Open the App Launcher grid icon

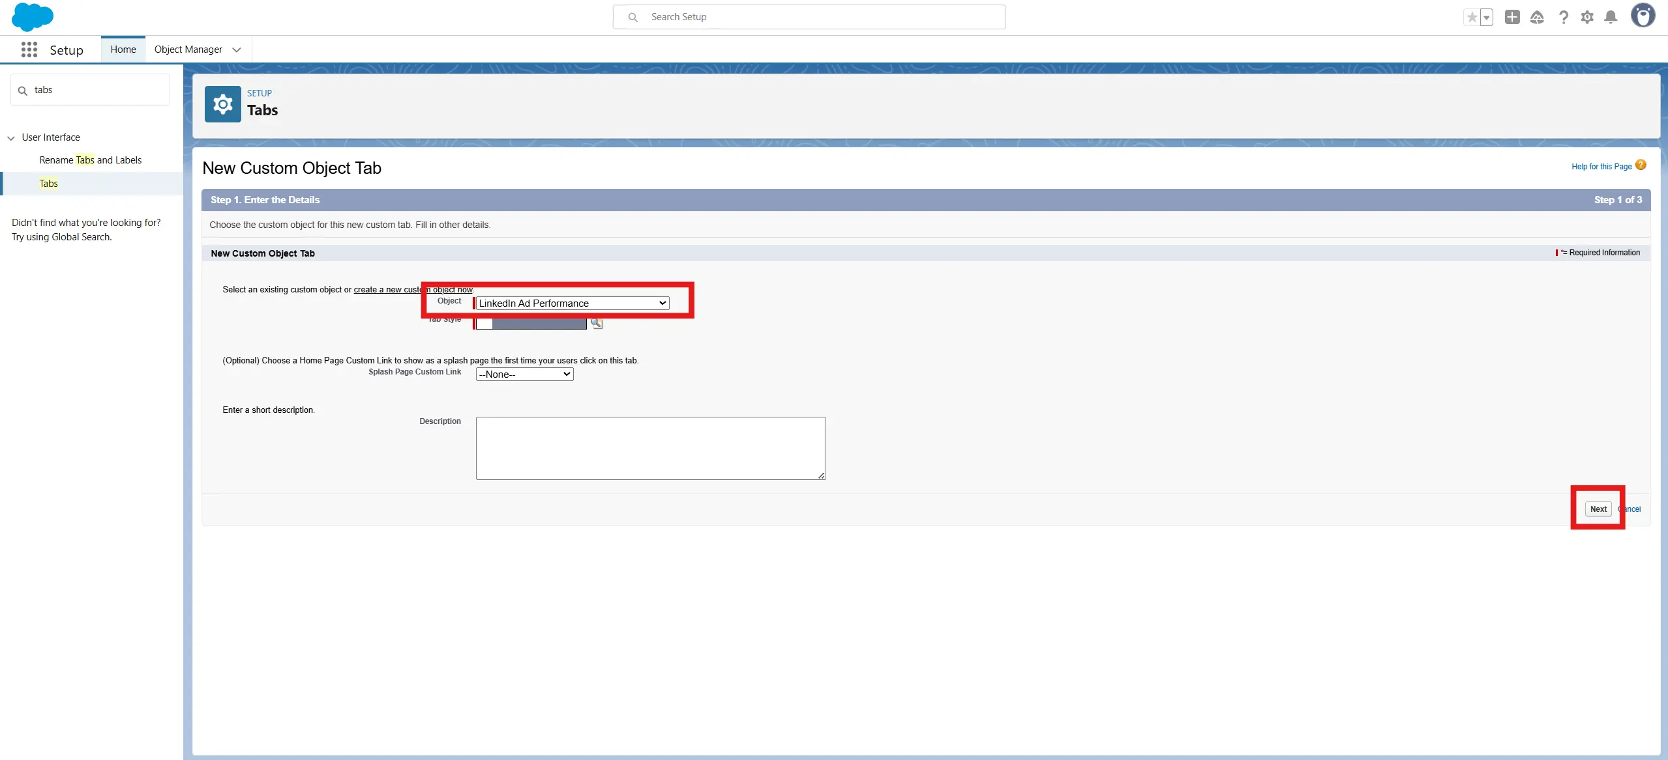(x=29, y=50)
